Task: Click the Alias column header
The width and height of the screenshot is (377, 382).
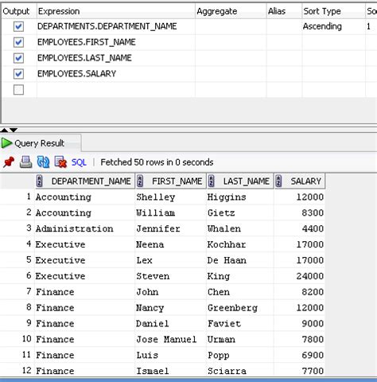Action: coord(284,11)
